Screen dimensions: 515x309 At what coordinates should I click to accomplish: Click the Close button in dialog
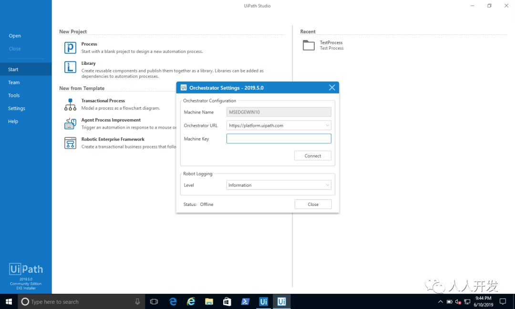(313, 204)
